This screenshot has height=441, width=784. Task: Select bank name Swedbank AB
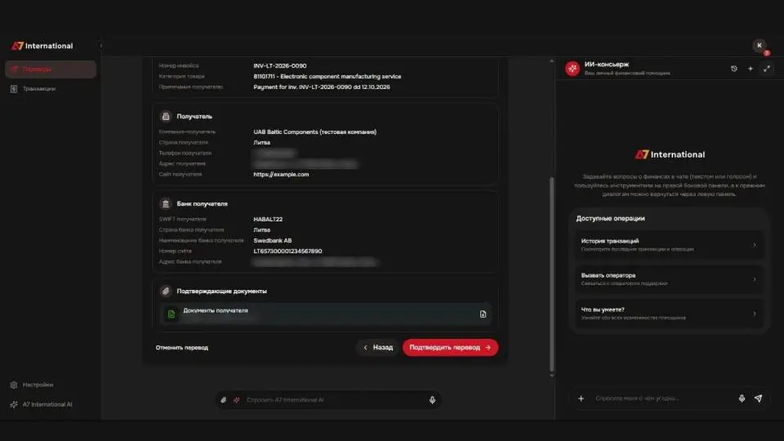coord(273,240)
